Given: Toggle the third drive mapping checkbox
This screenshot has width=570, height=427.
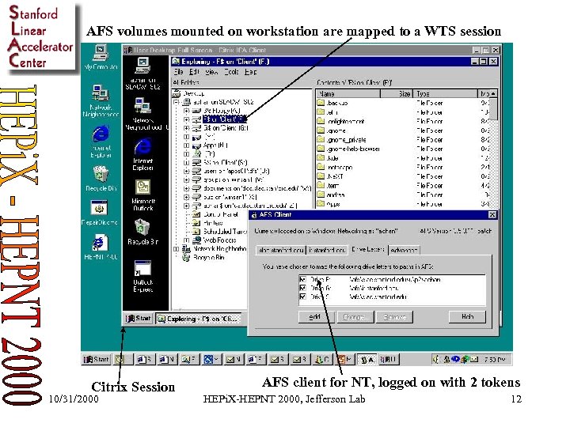Looking at the screenshot, I should [302, 297].
